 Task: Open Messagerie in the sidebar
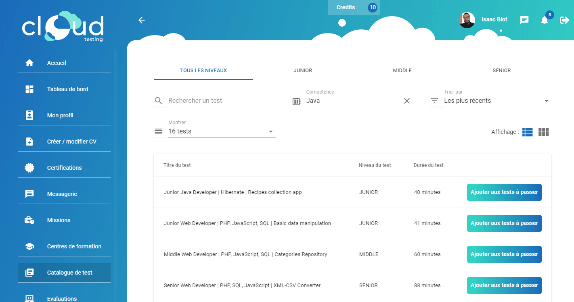[64, 194]
